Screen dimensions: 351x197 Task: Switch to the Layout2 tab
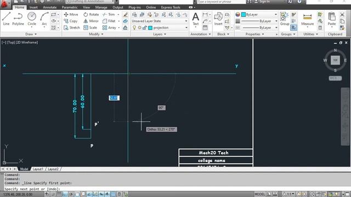53,169
